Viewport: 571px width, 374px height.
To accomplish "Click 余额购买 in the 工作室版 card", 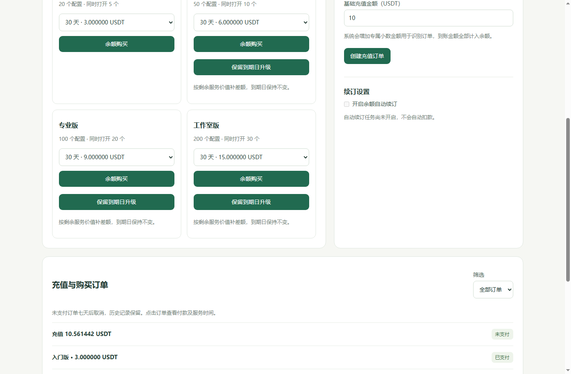I will 251,179.
